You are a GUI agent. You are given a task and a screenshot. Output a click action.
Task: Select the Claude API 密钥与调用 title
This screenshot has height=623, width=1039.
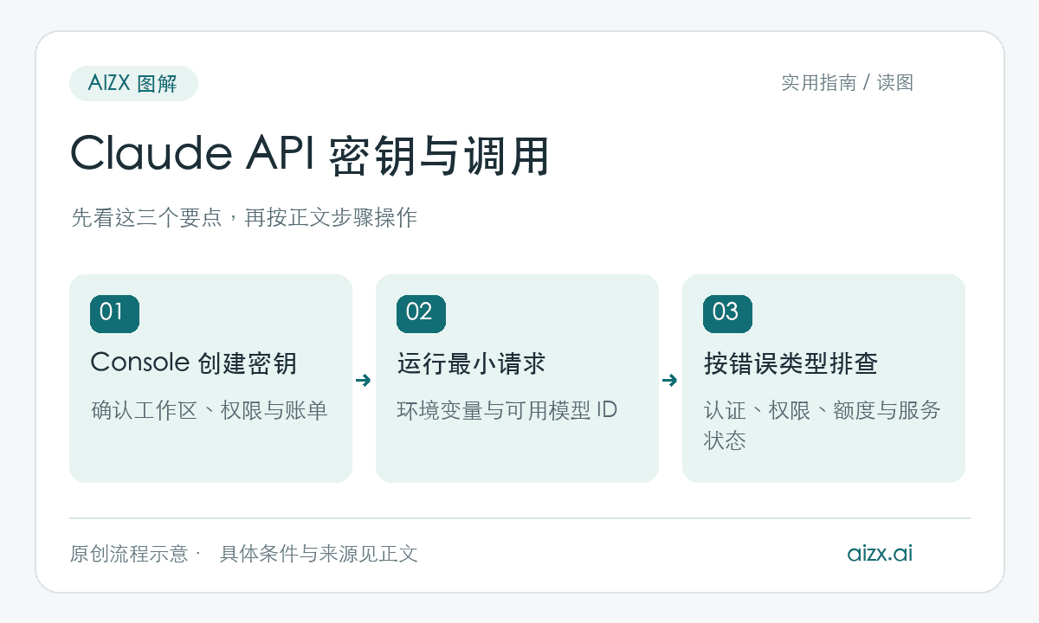point(310,156)
